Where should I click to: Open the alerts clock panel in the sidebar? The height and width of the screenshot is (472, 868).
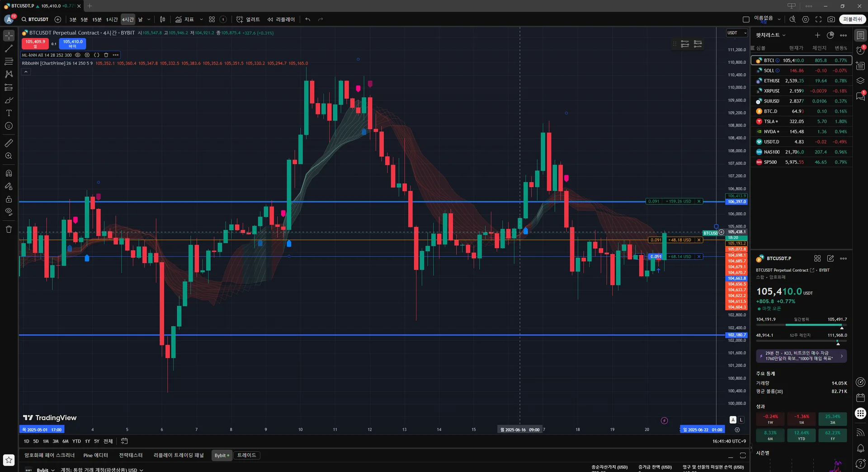point(860,50)
